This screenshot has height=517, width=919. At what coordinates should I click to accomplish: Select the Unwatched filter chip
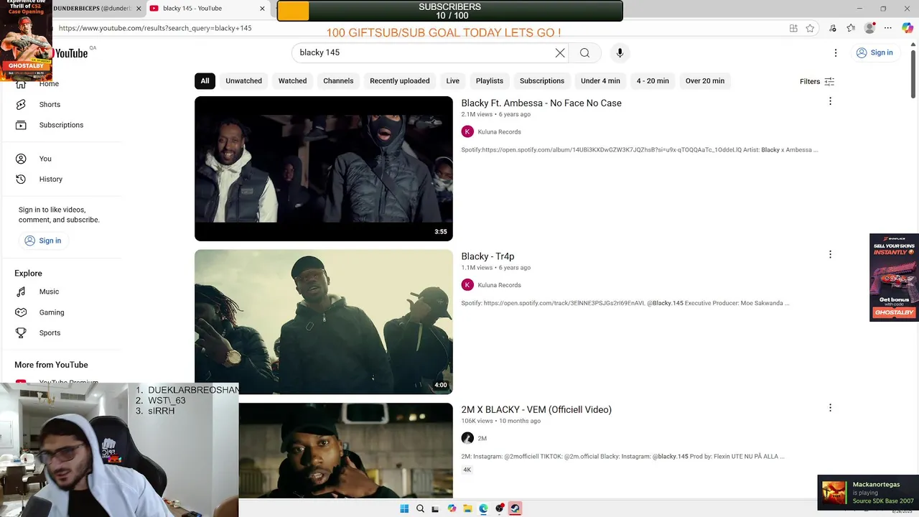(244, 81)
